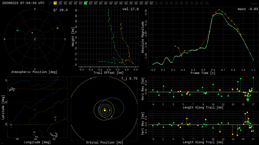259x145 pixels.
Task: Select station 04 indicator in top bar
Action: [70, 3]
